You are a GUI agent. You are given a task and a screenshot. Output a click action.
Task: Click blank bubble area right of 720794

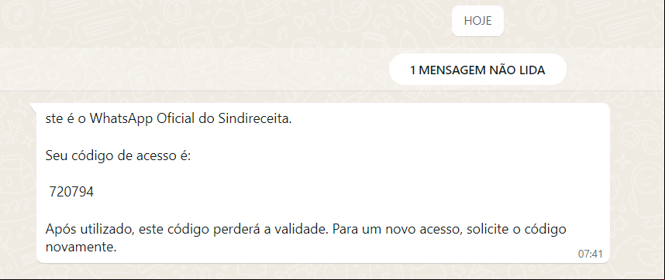[x=339, y=193]
